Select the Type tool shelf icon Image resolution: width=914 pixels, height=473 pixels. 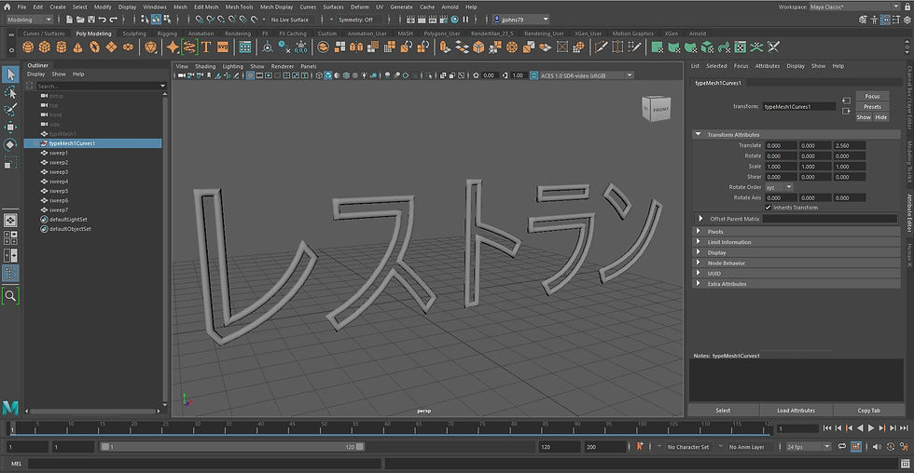pyautogui.click(x=206, y=47)
